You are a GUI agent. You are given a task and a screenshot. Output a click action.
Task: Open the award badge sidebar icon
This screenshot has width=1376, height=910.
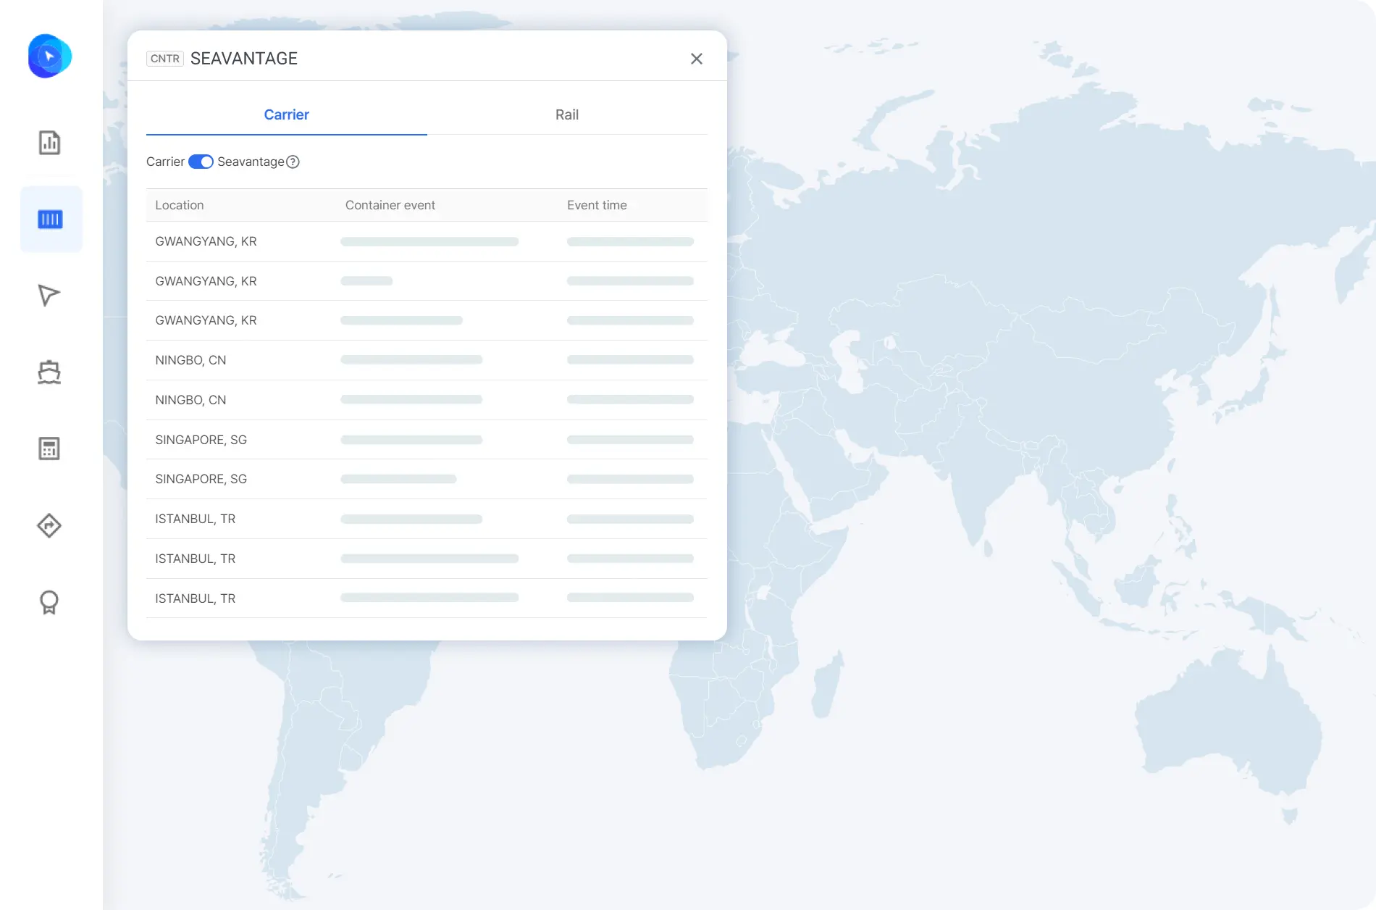(49, 602)
